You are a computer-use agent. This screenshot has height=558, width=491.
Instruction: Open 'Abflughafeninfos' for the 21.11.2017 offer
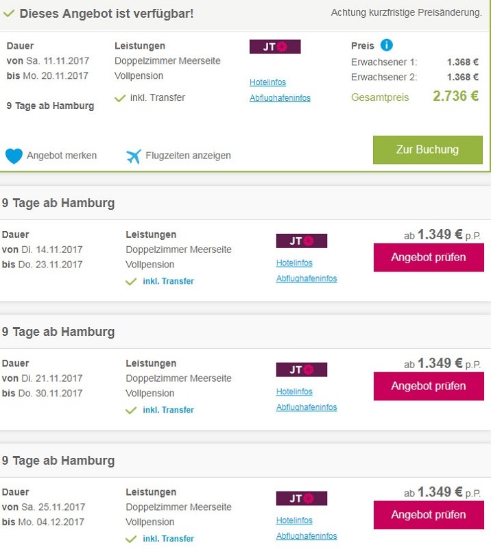point(307,407)
